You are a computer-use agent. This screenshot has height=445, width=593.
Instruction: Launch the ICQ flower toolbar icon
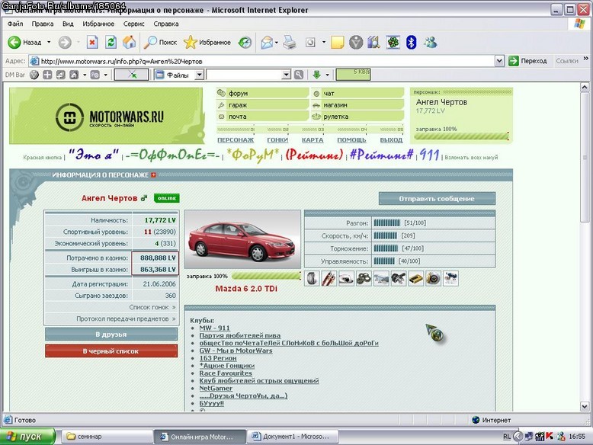tap(393, 43)
